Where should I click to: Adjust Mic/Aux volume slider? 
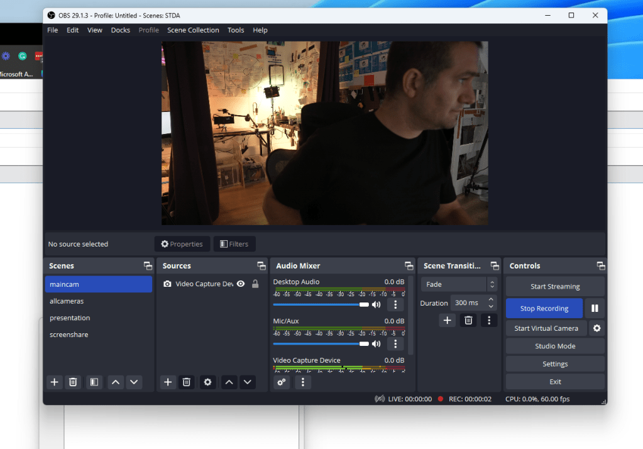click(x=321, y=344)
